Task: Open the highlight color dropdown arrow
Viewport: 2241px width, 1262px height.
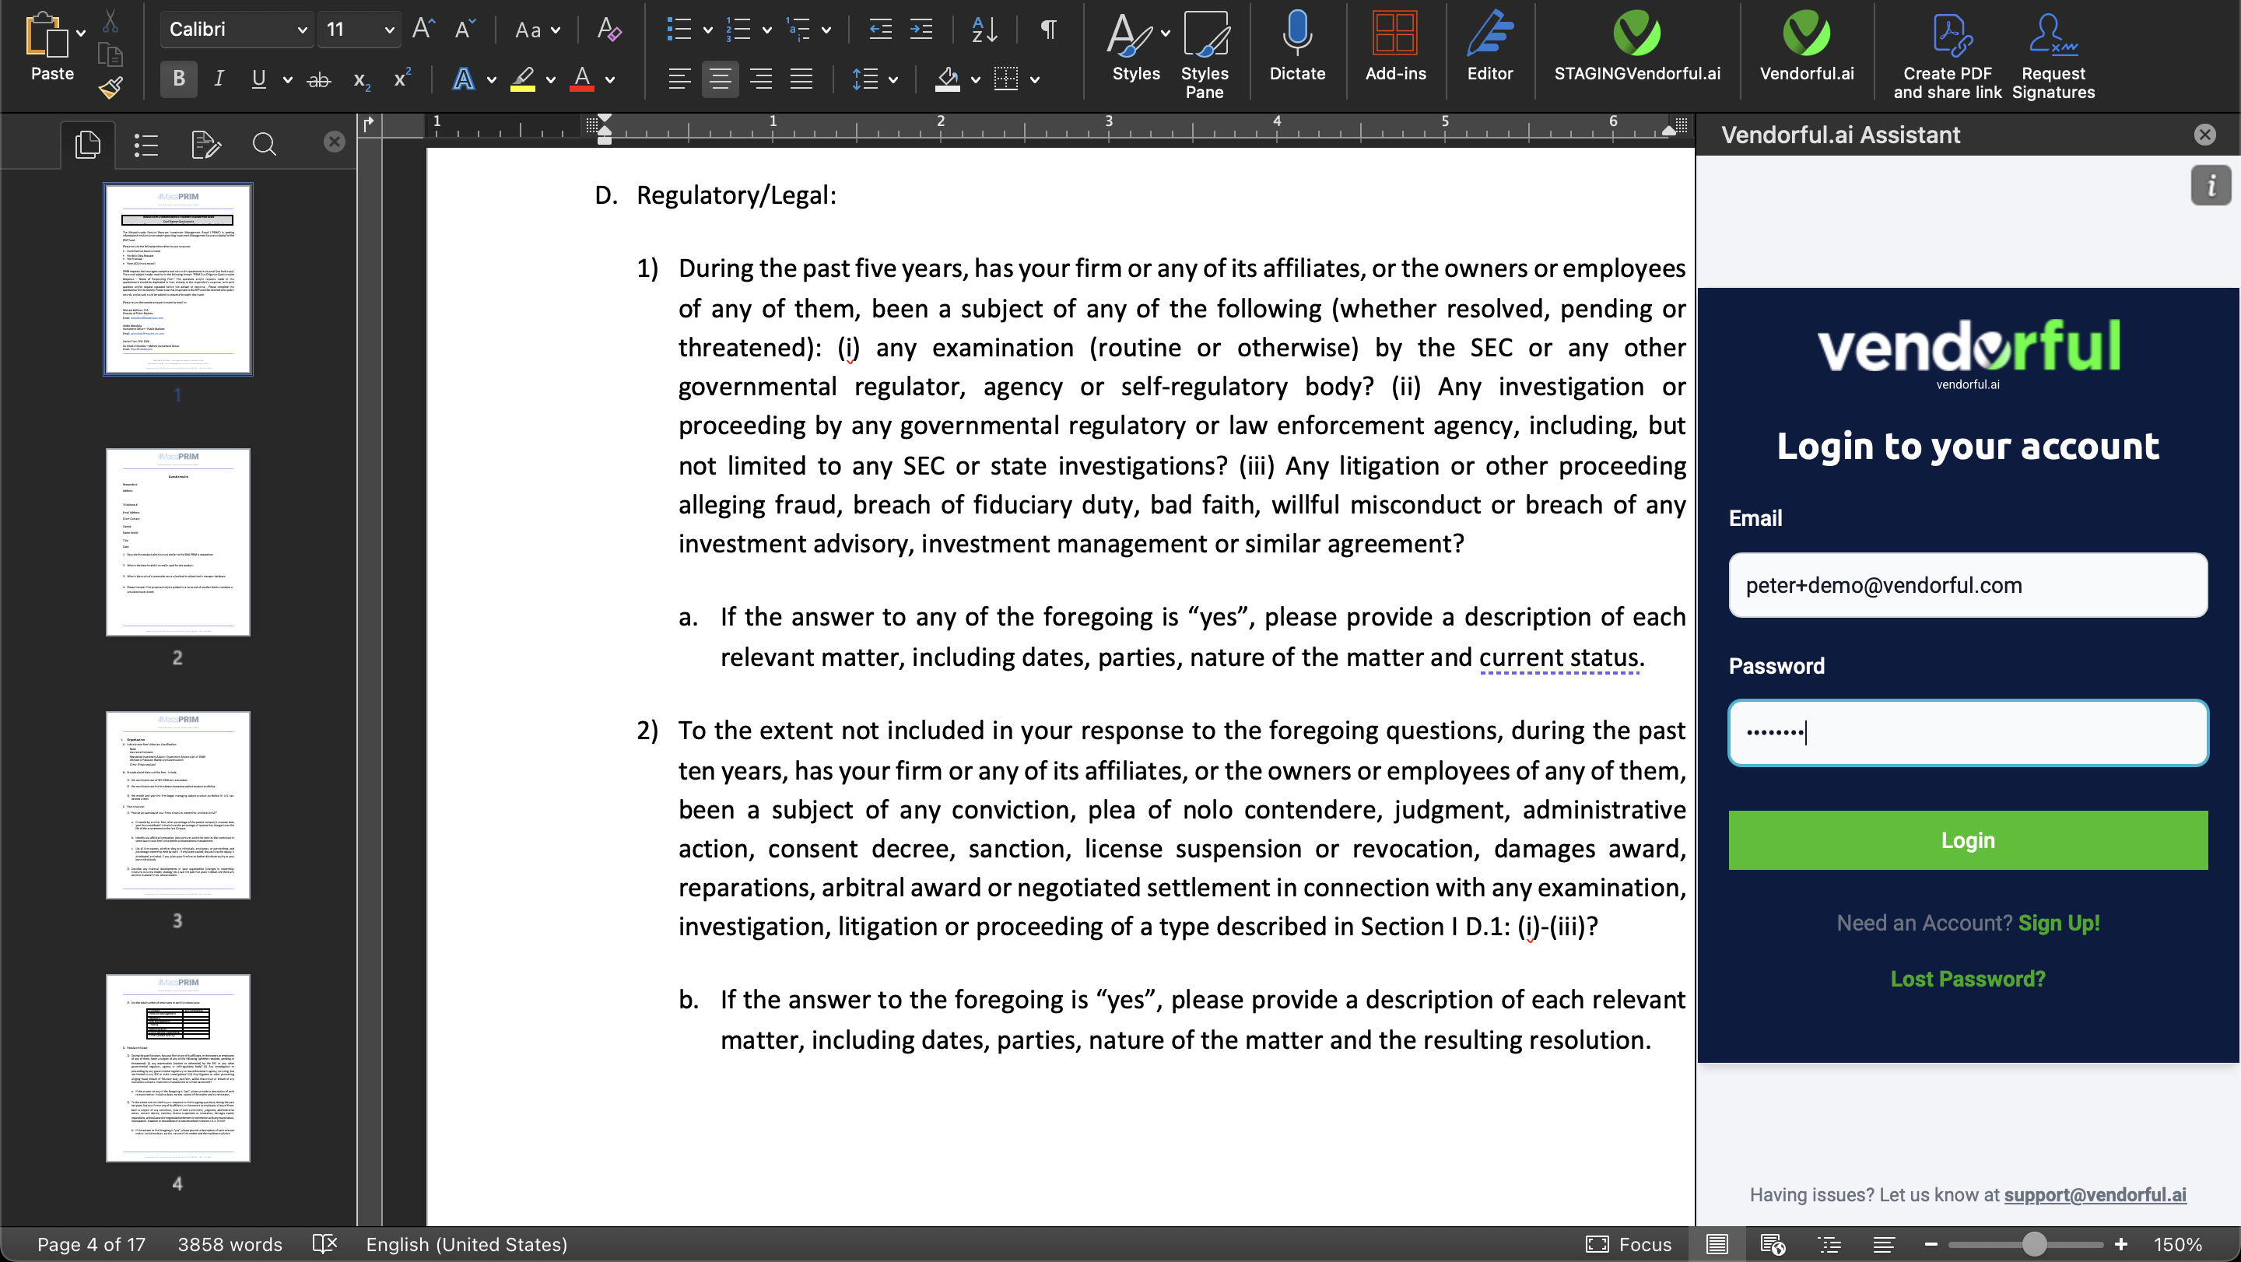Action: [x=551, y=80]
